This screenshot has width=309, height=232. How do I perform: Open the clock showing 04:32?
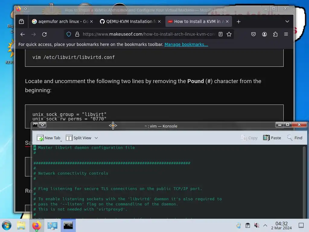click(282, 225)
